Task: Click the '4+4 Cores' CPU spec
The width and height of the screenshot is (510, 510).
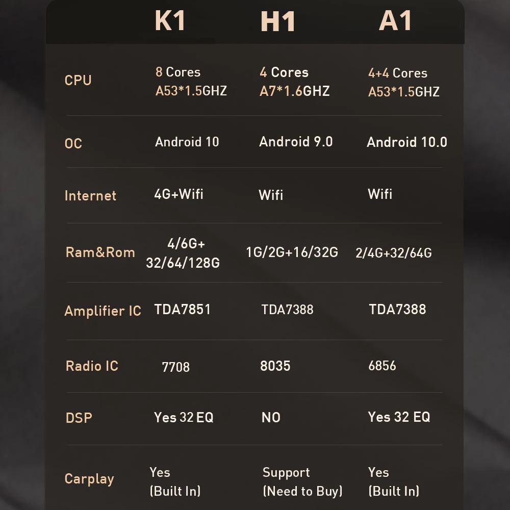Action: pos(398,73)
